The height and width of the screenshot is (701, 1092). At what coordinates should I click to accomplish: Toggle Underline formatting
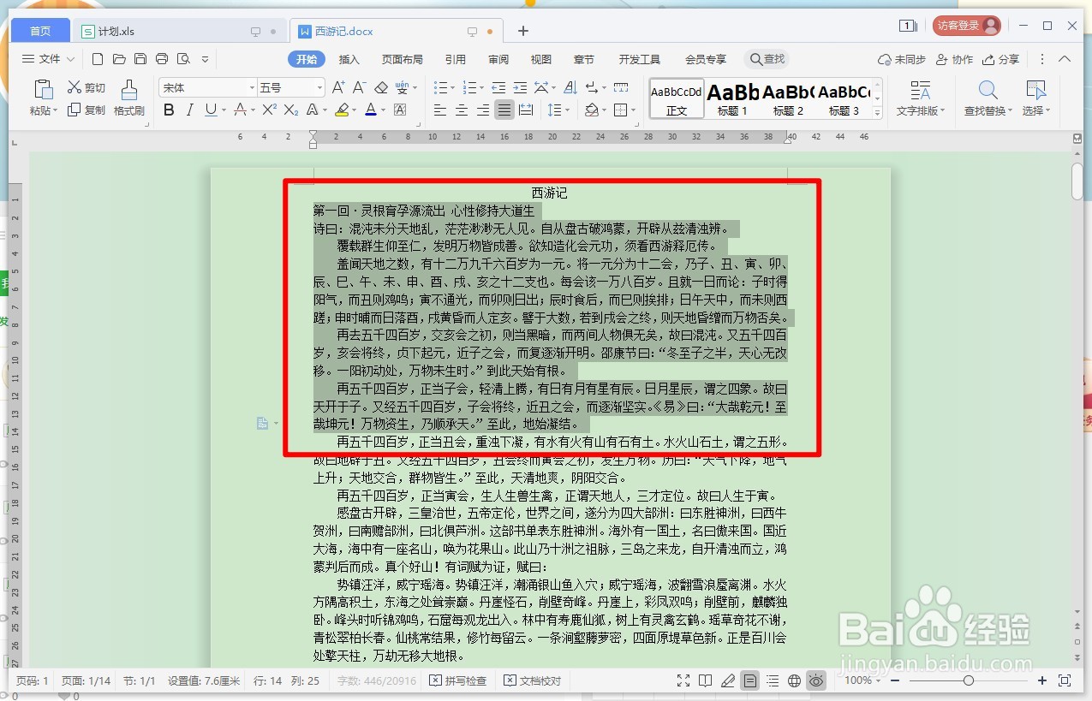coord(210,110)
